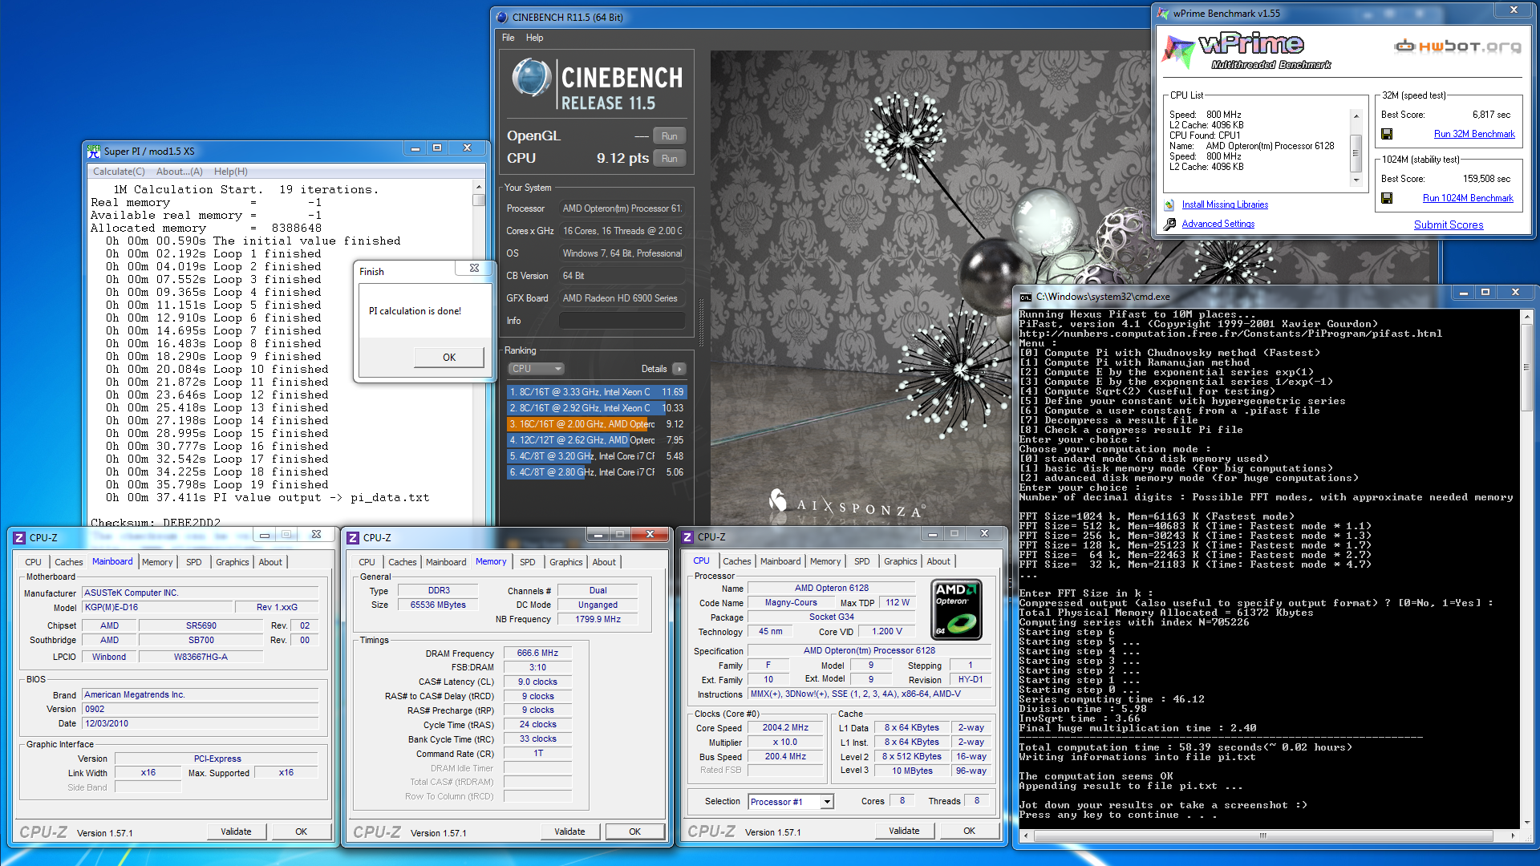This screenshot has width=1540, height=866.
Task: Click cmd window horizontal scrollbar thumb
Action: 1263,836
